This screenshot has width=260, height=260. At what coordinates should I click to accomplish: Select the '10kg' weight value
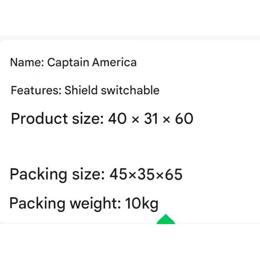[x=142, y=203]
